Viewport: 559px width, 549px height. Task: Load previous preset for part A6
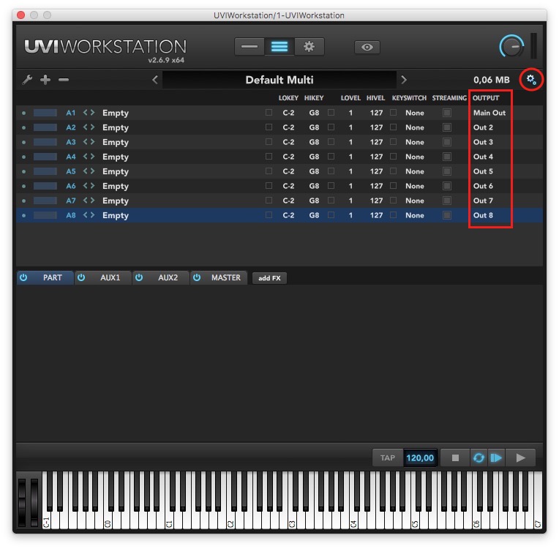86,185
